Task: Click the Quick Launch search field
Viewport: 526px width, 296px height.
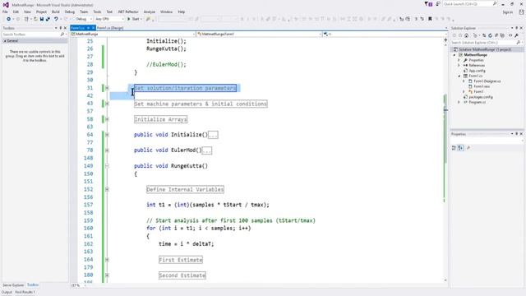Action: 469,4
